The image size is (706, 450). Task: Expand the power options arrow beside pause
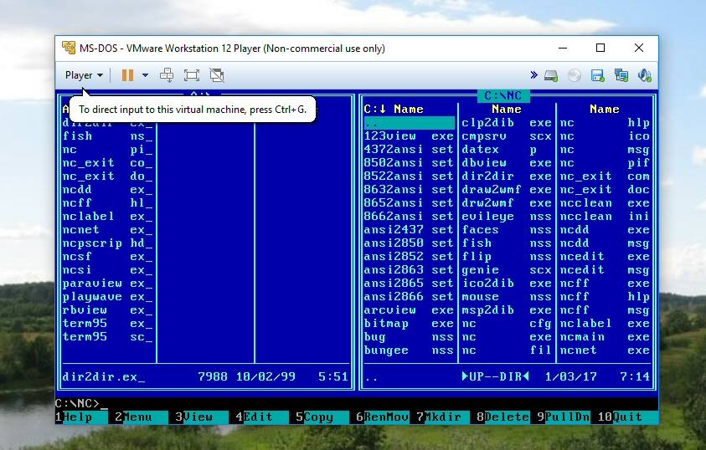click(x=145, y=75)
